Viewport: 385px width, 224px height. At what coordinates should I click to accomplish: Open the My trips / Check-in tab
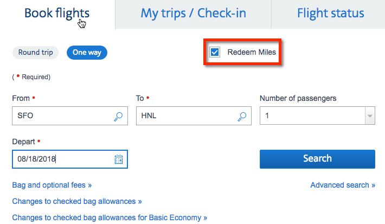point(193,13)
